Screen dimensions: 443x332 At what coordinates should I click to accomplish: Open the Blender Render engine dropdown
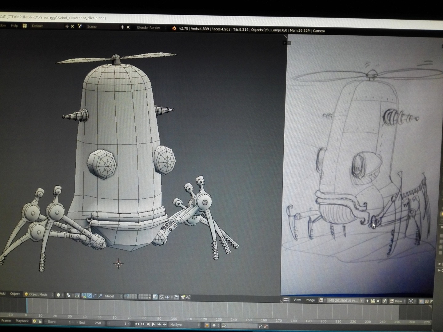click(x=151, y=28)
